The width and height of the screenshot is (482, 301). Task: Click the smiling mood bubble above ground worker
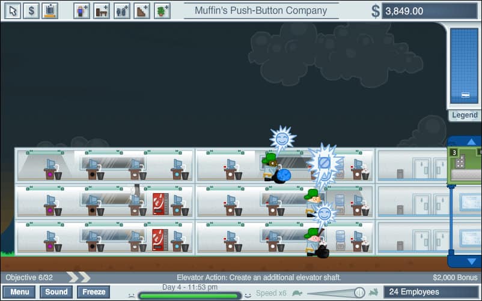click(325, 214)
